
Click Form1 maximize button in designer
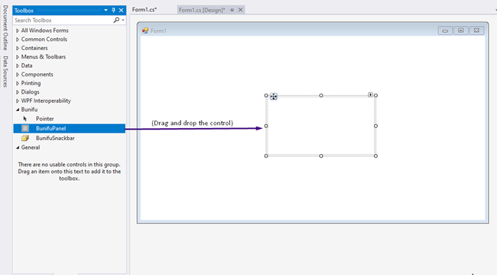(461, 31)
